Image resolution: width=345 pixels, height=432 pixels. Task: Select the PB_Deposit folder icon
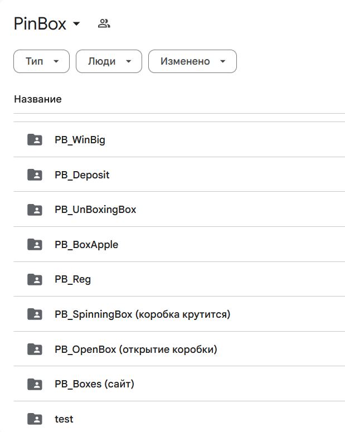(35, 175)
